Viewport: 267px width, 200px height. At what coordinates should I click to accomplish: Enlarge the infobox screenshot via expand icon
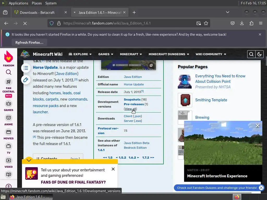click(151, 65)
